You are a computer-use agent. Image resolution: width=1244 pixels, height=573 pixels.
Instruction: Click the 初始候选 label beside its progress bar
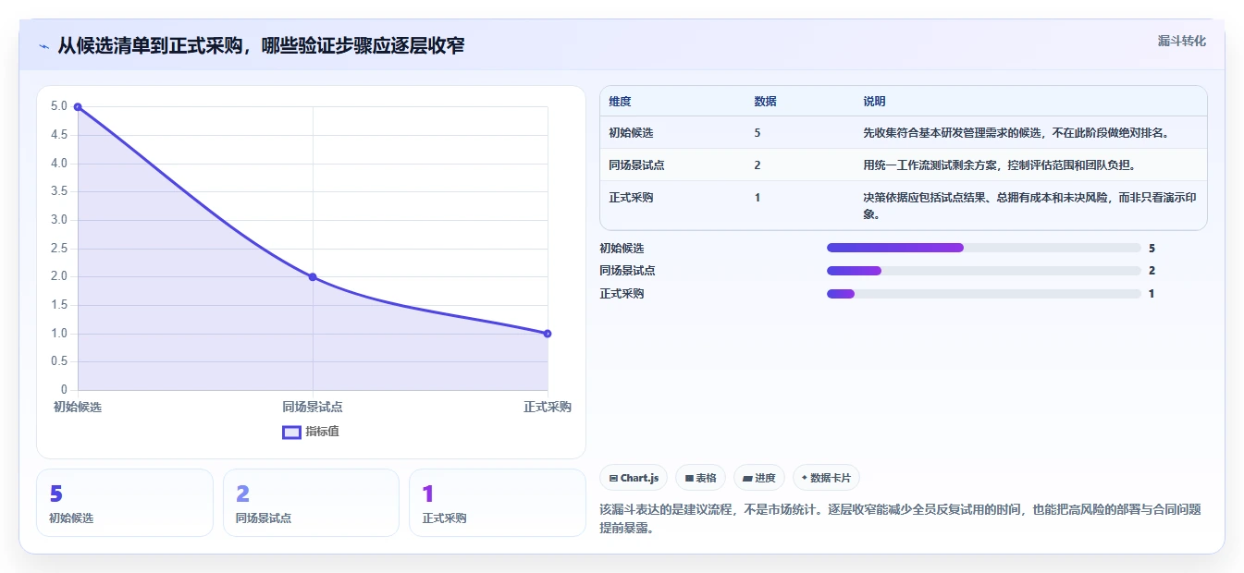[x=622, y=248]
